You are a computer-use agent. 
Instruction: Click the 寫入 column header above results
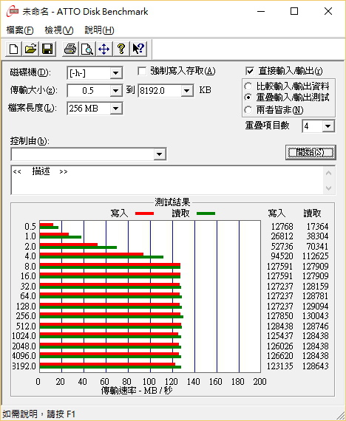pos(277,213)
